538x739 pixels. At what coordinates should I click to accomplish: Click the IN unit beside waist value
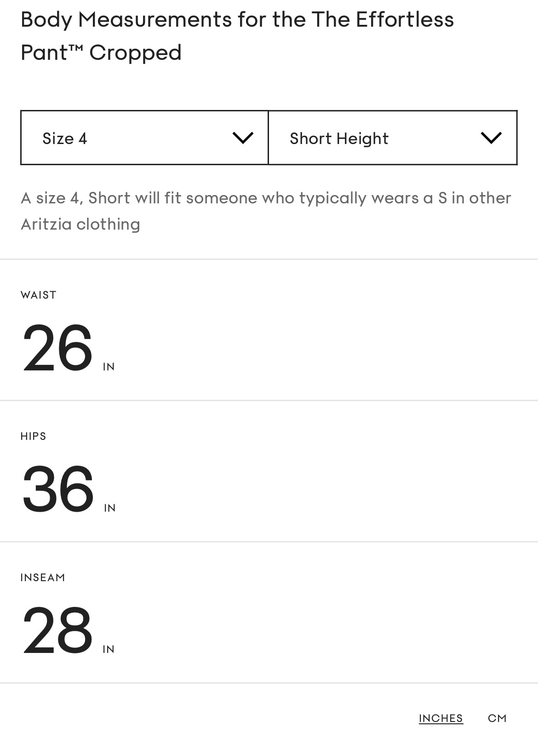click(109, 367)
